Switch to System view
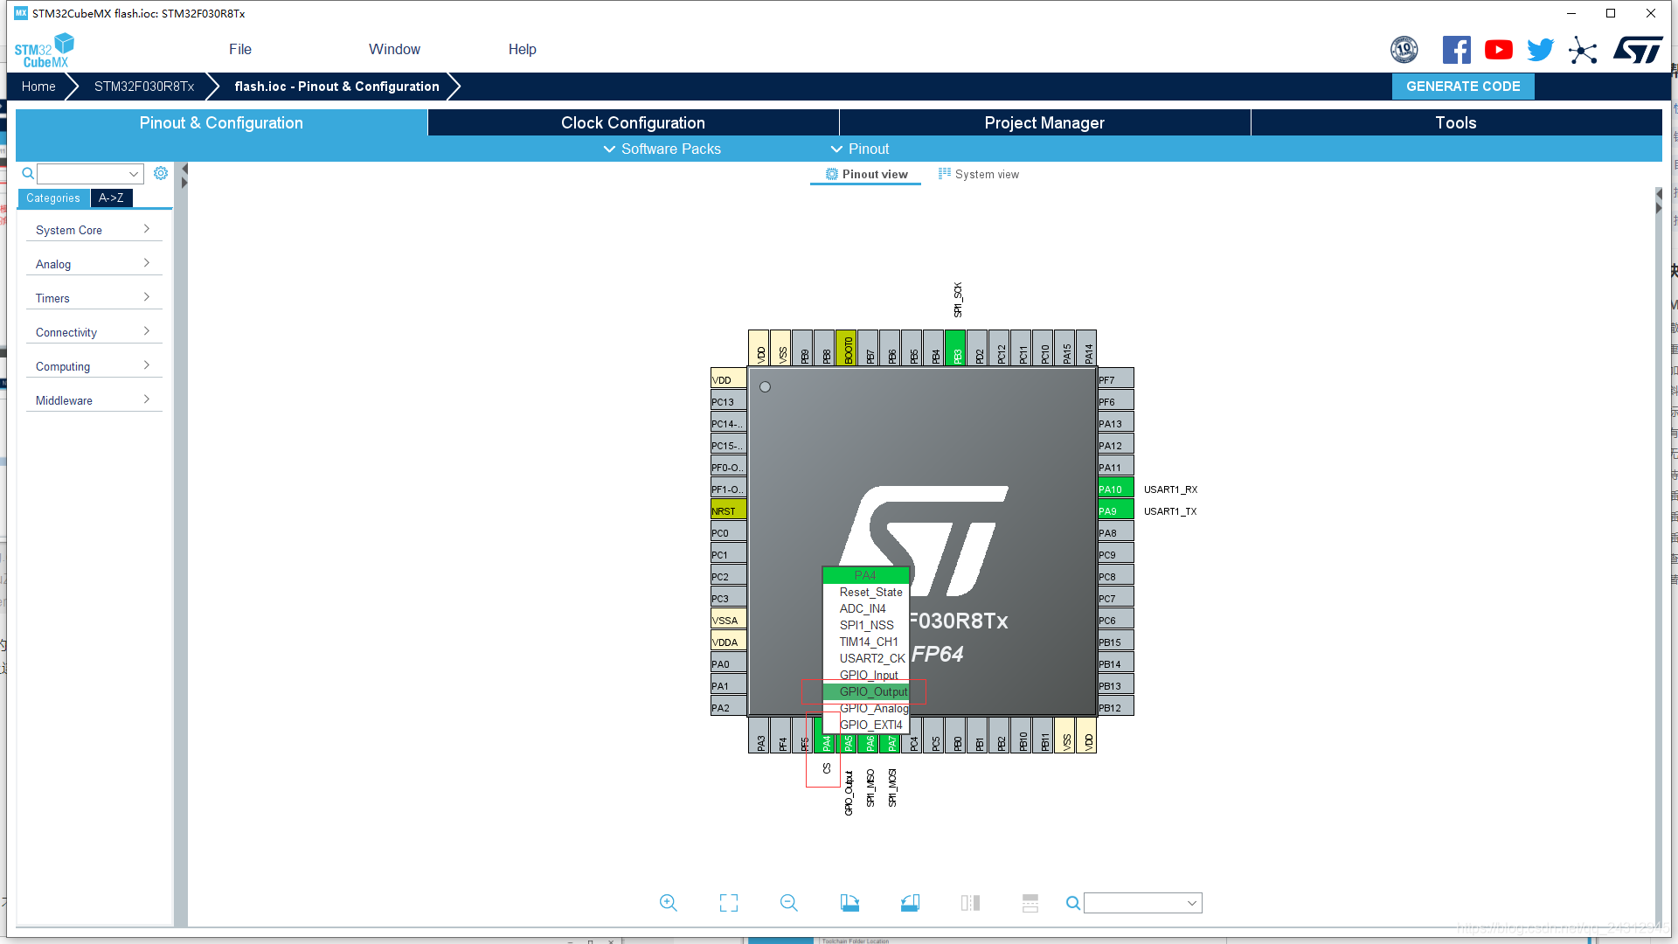 click(x=979, y=175)
